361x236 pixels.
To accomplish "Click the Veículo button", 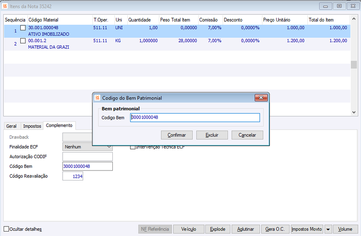I will coord(189,229).
